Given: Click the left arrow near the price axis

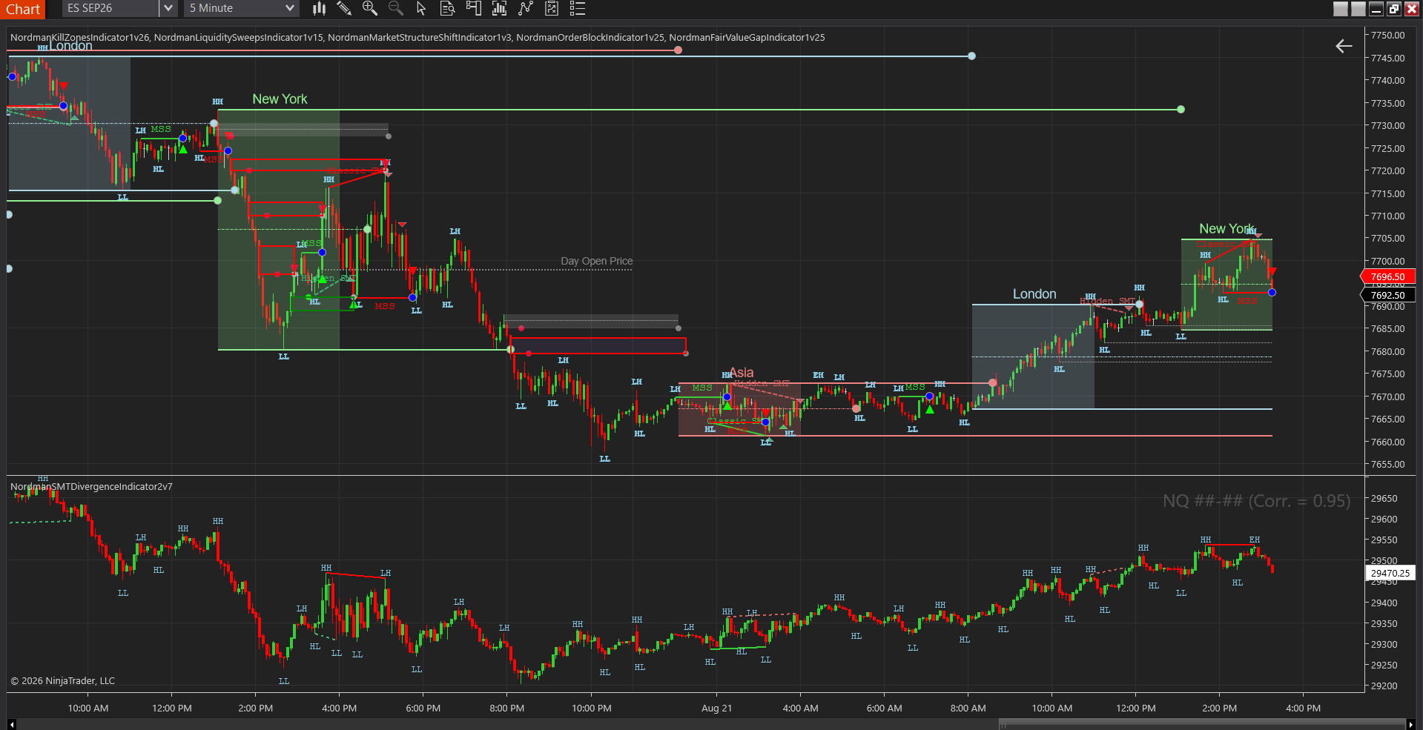Looking at the screenshot, I should tap(1344, 46).
